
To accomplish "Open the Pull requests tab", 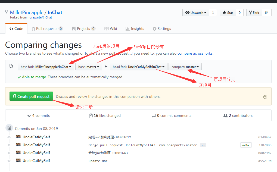I will click(x=47, y=29).
